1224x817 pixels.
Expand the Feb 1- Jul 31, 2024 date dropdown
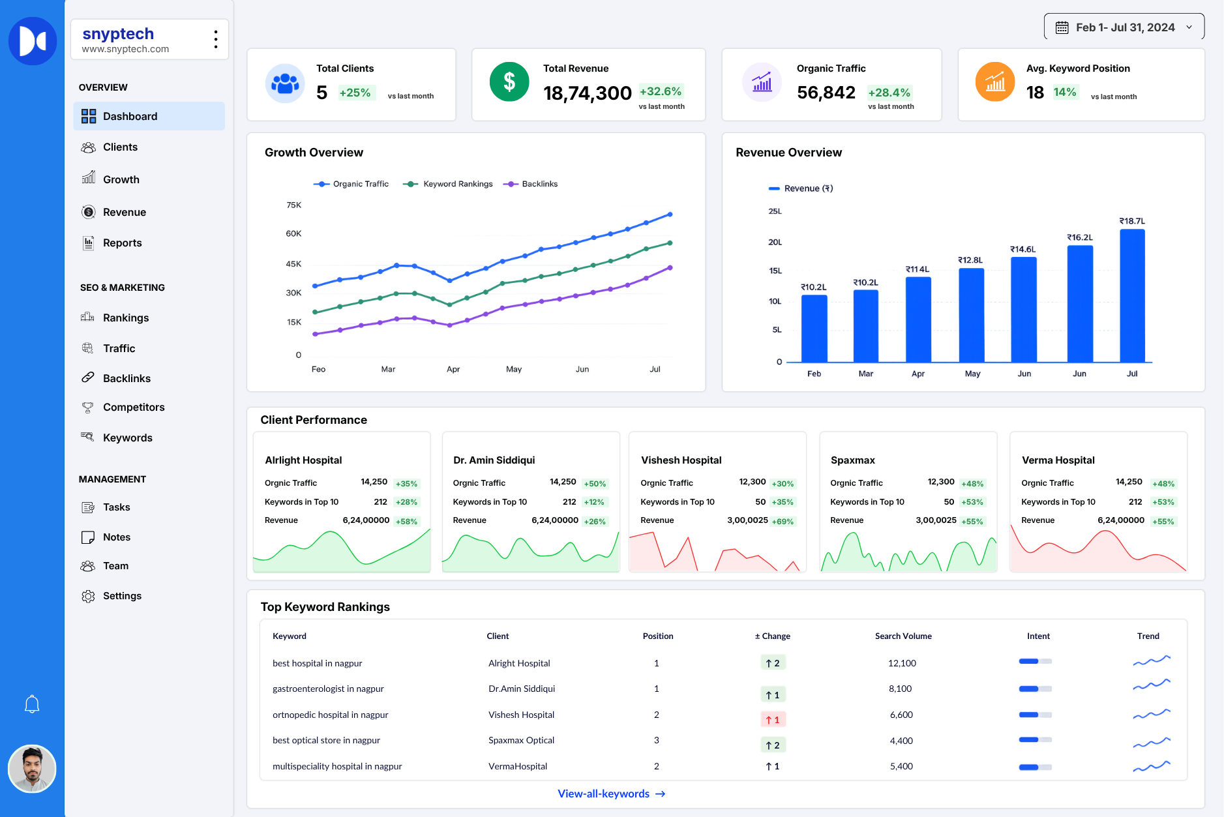pyautogui.click(x=1124, y=27)
